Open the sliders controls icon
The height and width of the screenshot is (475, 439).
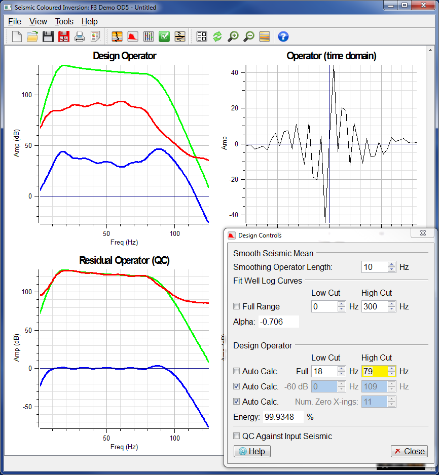pyautogui.click(x=149, y=36)
